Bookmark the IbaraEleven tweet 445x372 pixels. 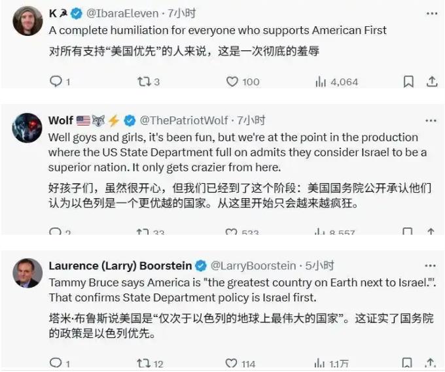point(408,82)
